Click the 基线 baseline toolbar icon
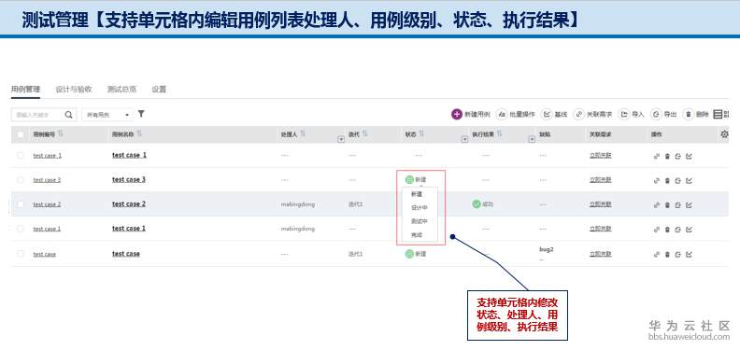This screenshot has height=350, width=740. coord(547,114)
